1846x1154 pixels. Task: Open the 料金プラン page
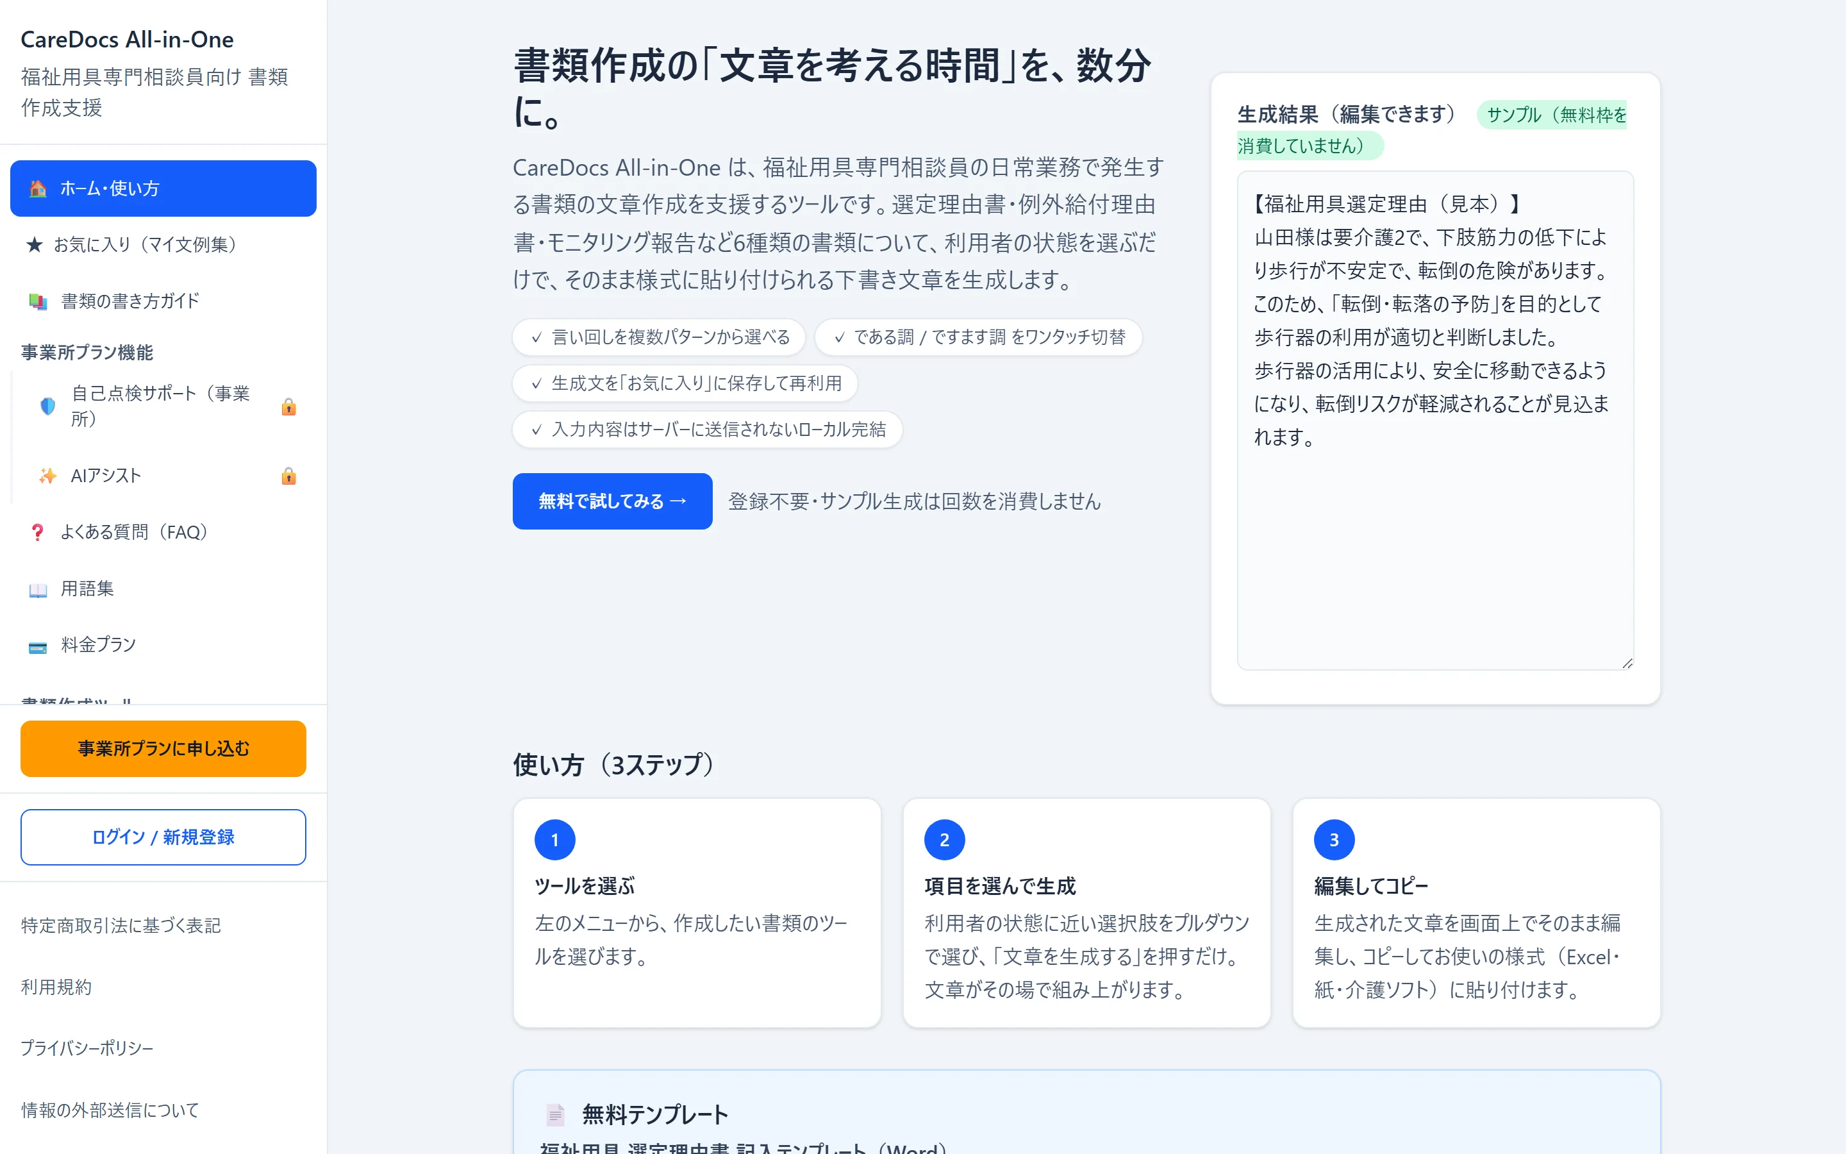tap(163, 646)
